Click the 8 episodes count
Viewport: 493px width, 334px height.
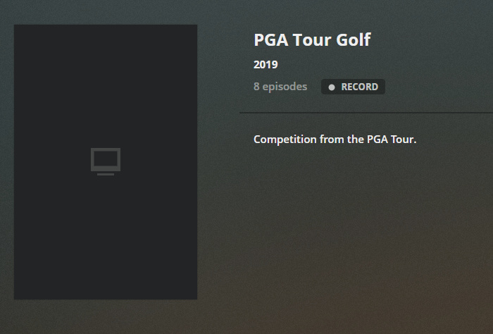[280, 87]
